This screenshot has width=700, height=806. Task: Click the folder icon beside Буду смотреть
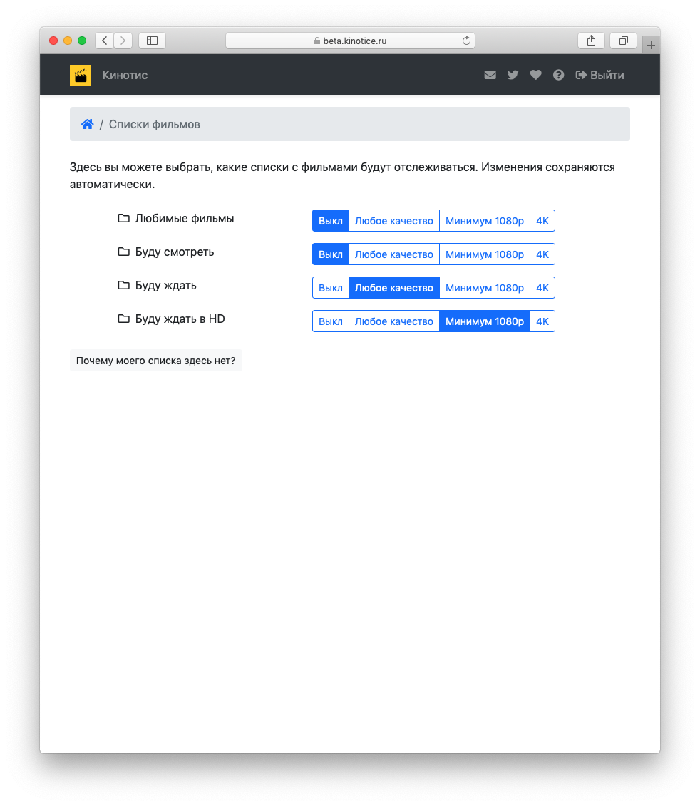click(123, 252)
